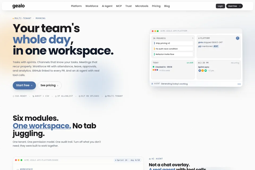Open the MCP nav link

119,6
